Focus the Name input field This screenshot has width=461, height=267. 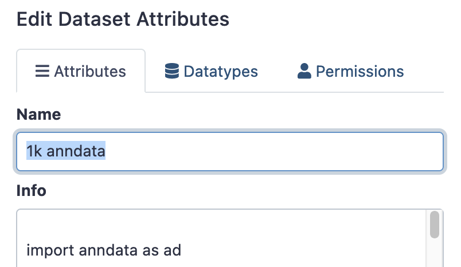[229, 152]
